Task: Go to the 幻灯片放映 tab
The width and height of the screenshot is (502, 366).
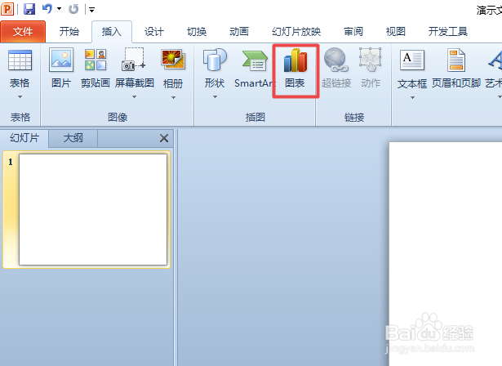Action: (x=296, y=31)
